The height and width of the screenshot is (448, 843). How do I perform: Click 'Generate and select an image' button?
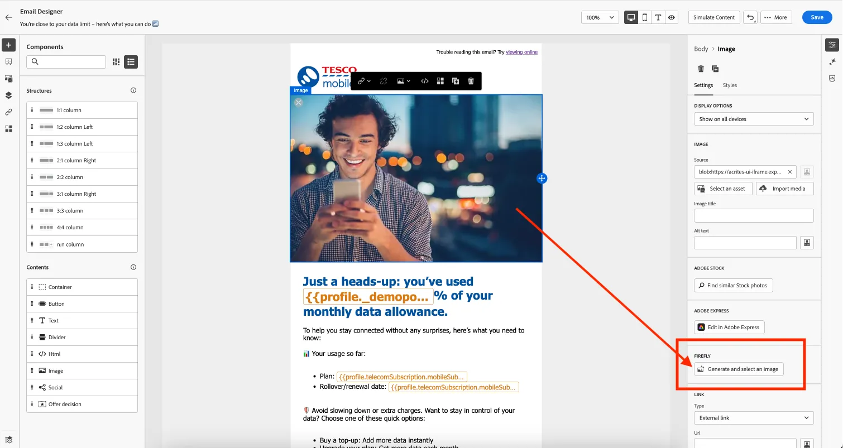[x=739, y=369]
